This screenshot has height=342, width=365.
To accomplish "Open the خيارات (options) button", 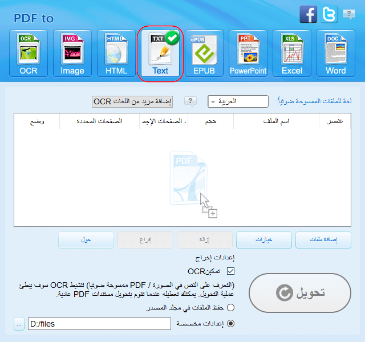I will tap(264, 240).
